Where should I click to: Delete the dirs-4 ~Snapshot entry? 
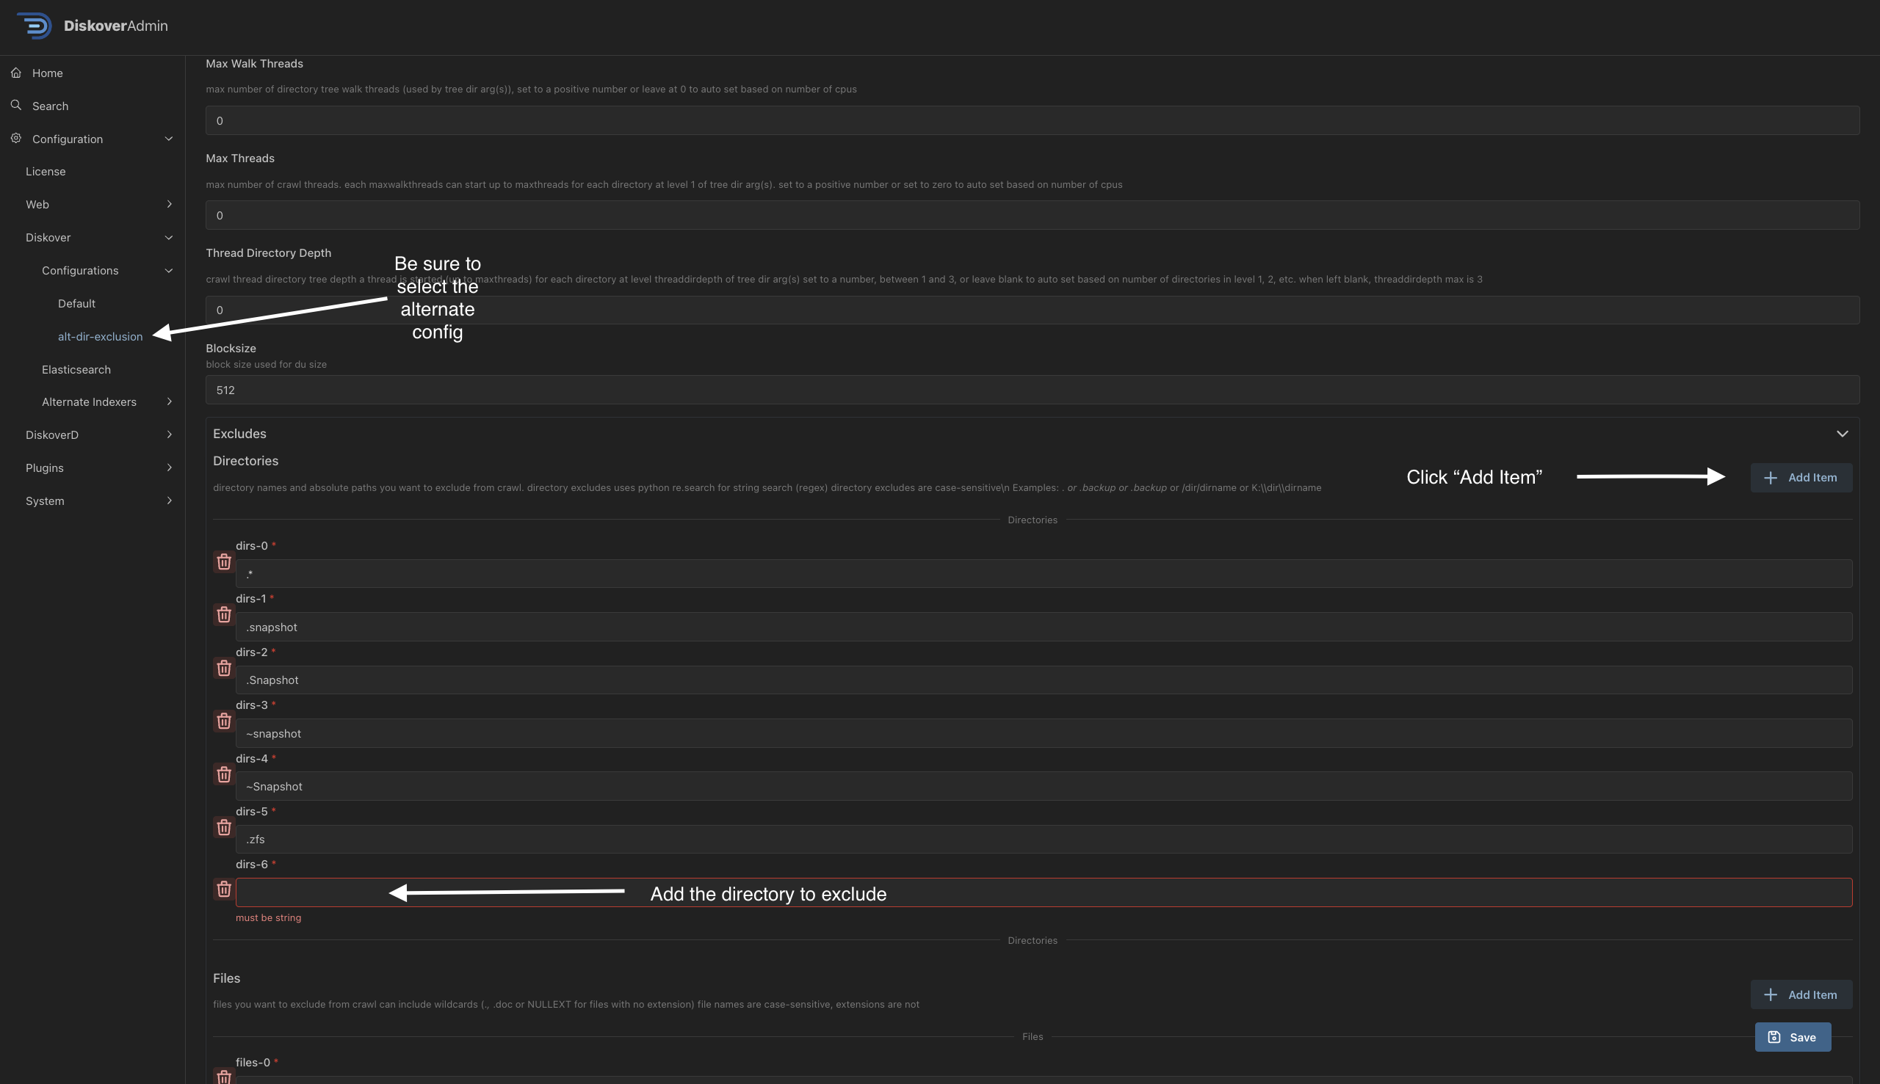pos(223,774)
